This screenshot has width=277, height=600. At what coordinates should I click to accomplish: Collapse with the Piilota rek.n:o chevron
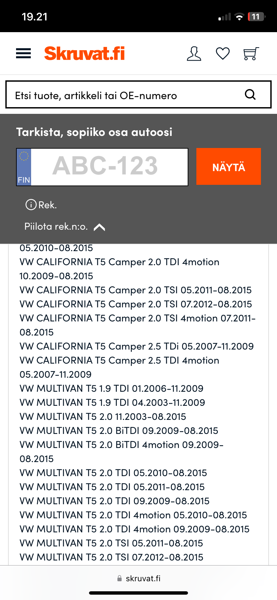click(99, 227)
